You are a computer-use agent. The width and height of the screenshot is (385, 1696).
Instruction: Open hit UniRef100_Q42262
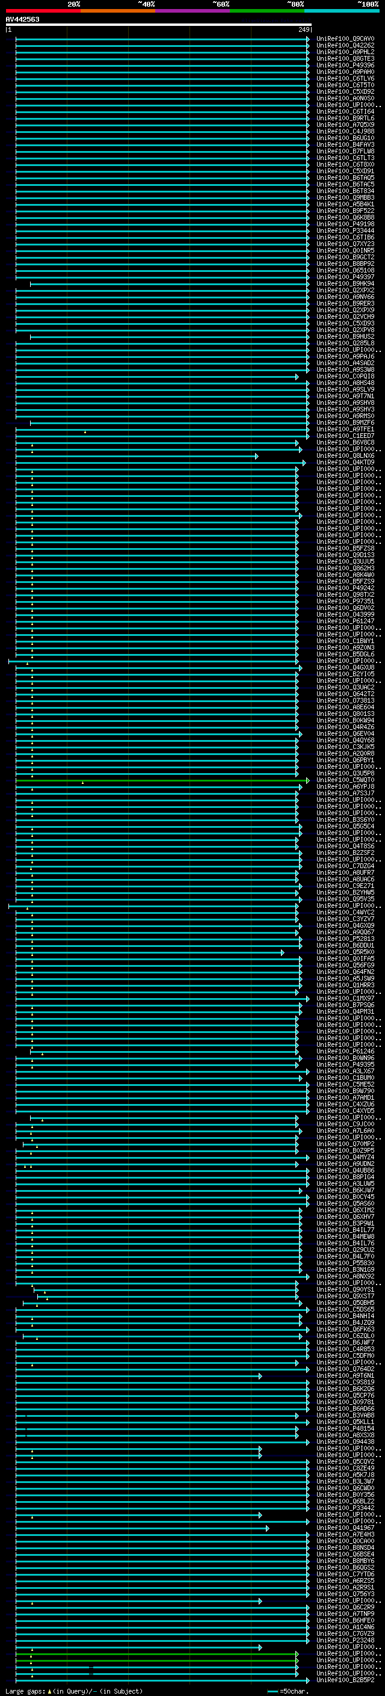coord(345,46)
